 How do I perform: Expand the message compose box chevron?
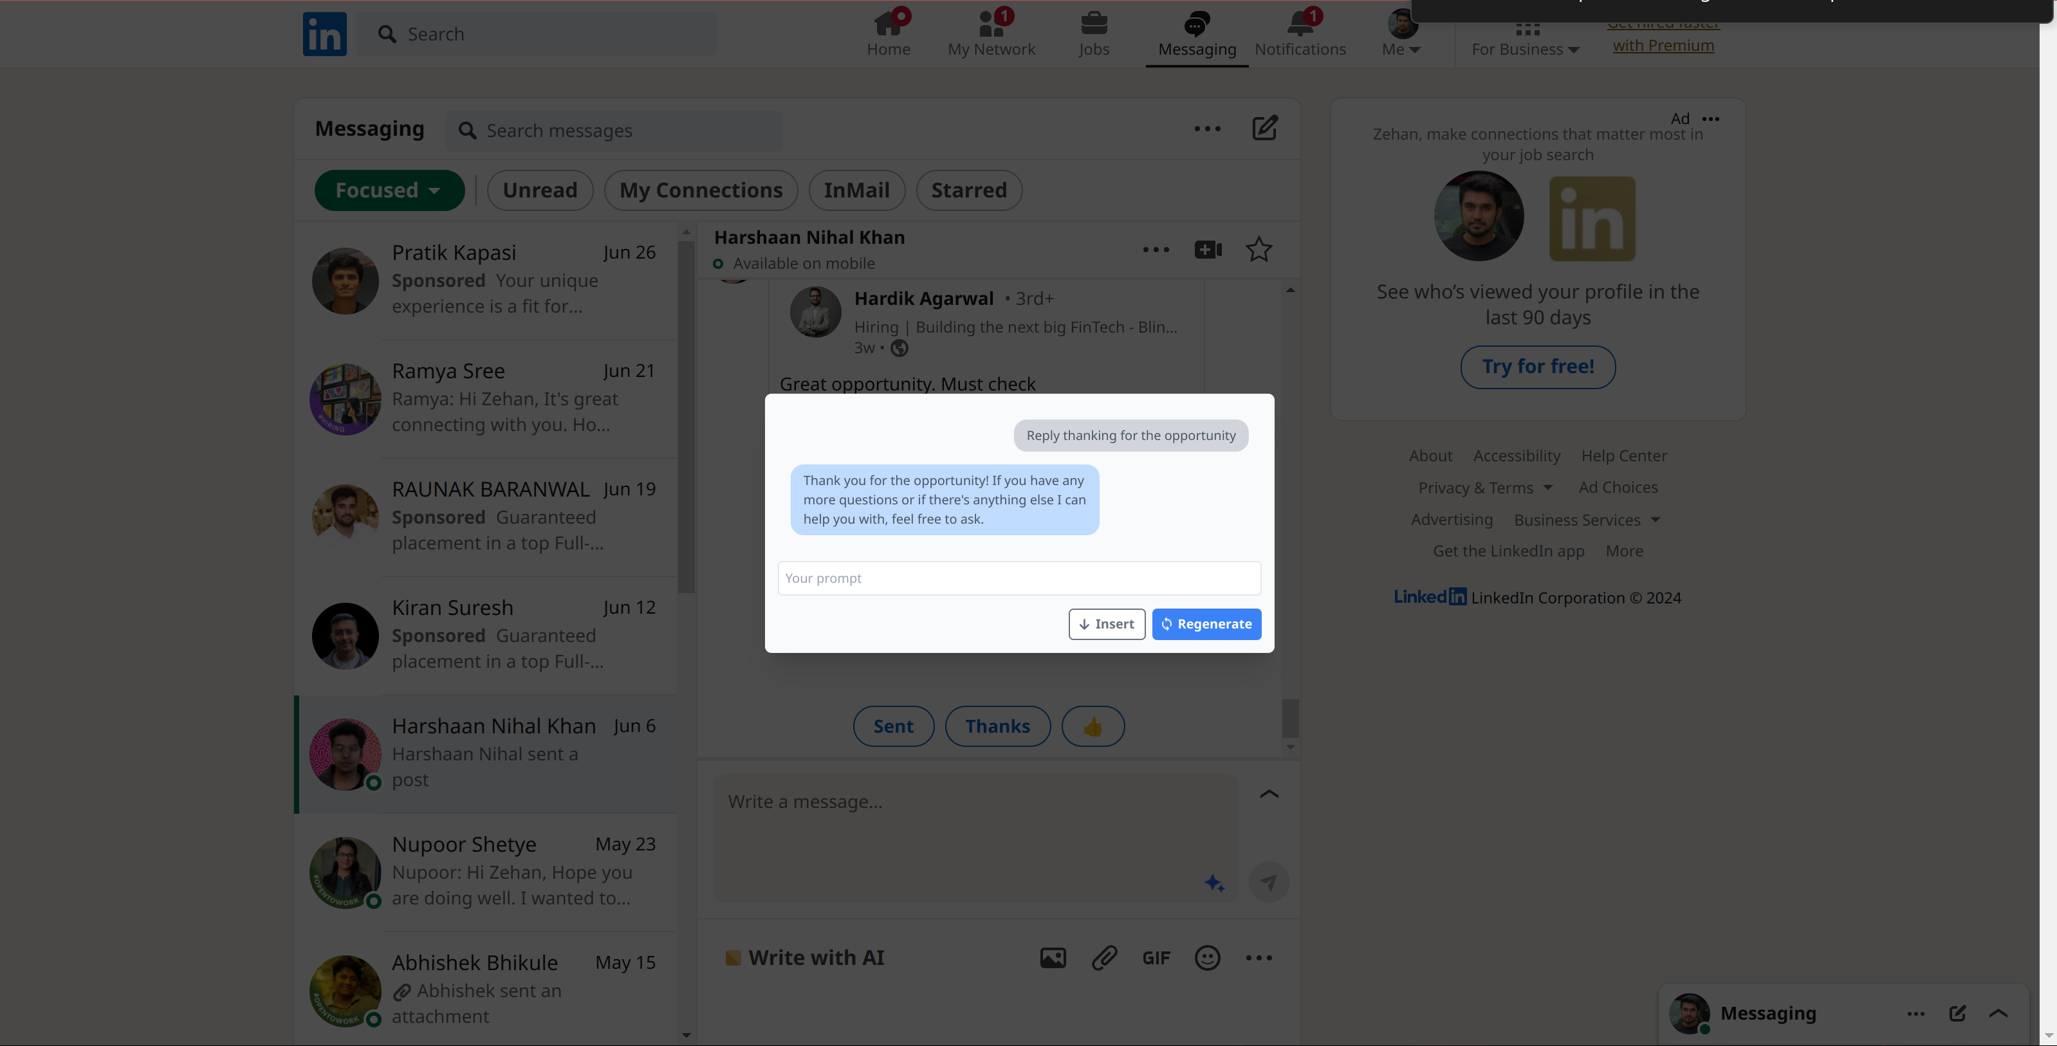pos(1268,794)
